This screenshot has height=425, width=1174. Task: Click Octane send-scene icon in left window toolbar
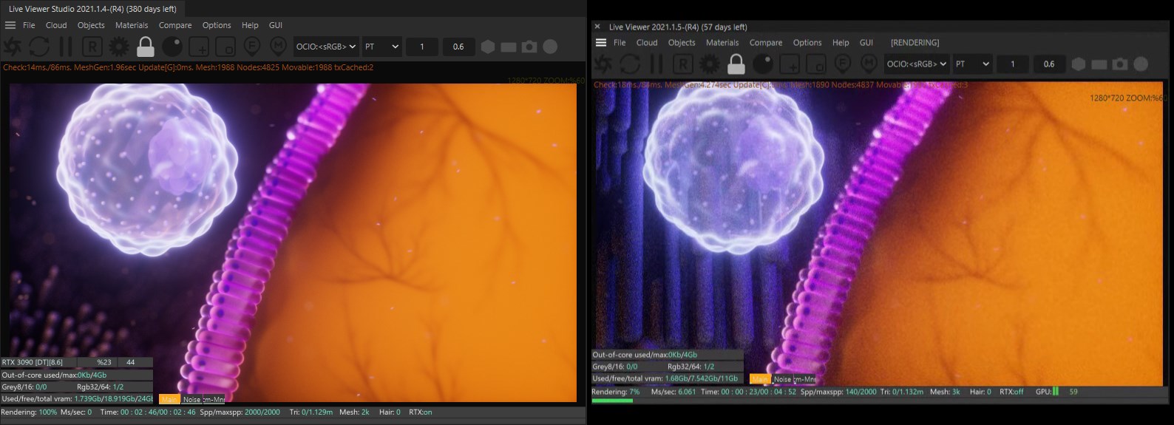tap(13, 47)
